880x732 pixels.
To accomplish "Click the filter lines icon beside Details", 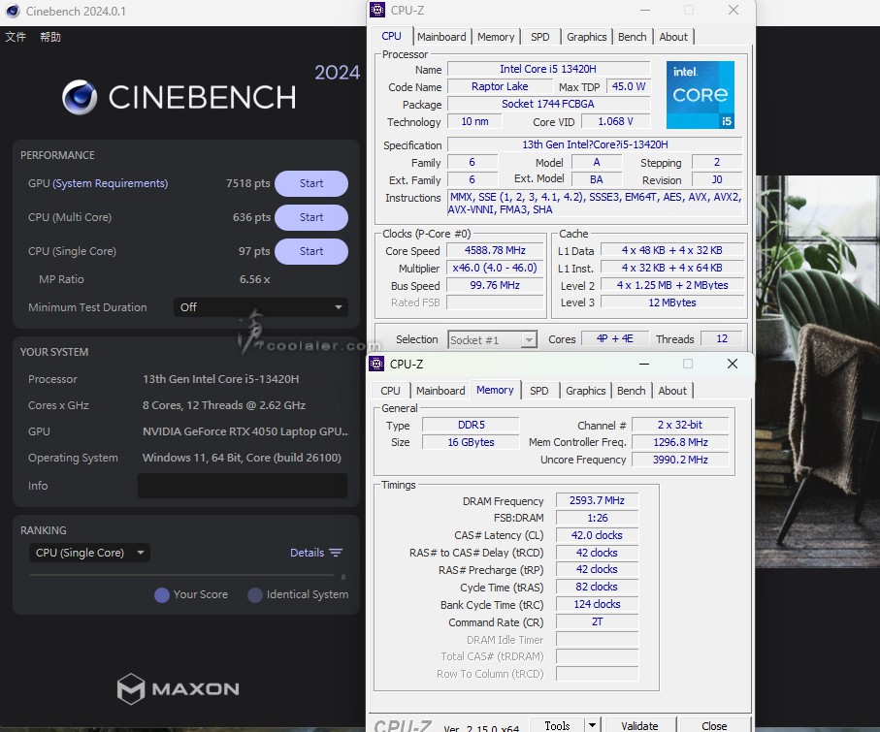I will point(336,553).
